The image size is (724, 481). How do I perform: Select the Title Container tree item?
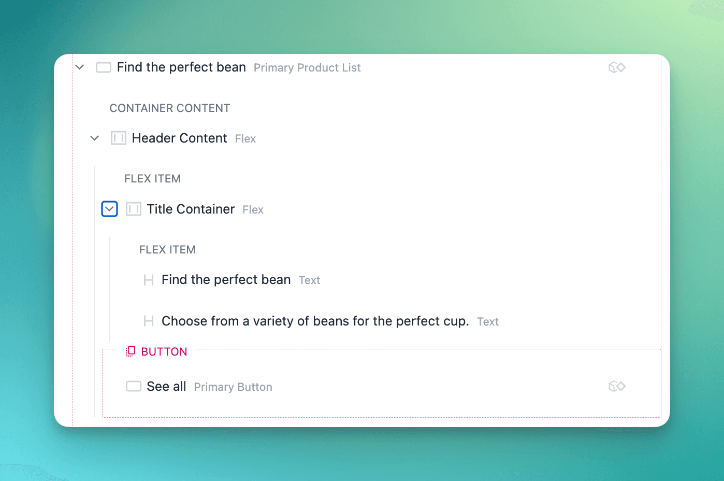click(191, 209)
